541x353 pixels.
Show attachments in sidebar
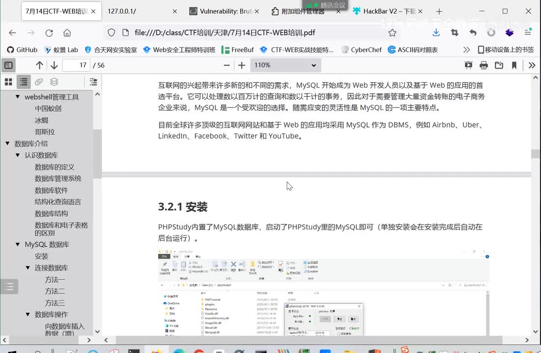[x=39, y=82]
